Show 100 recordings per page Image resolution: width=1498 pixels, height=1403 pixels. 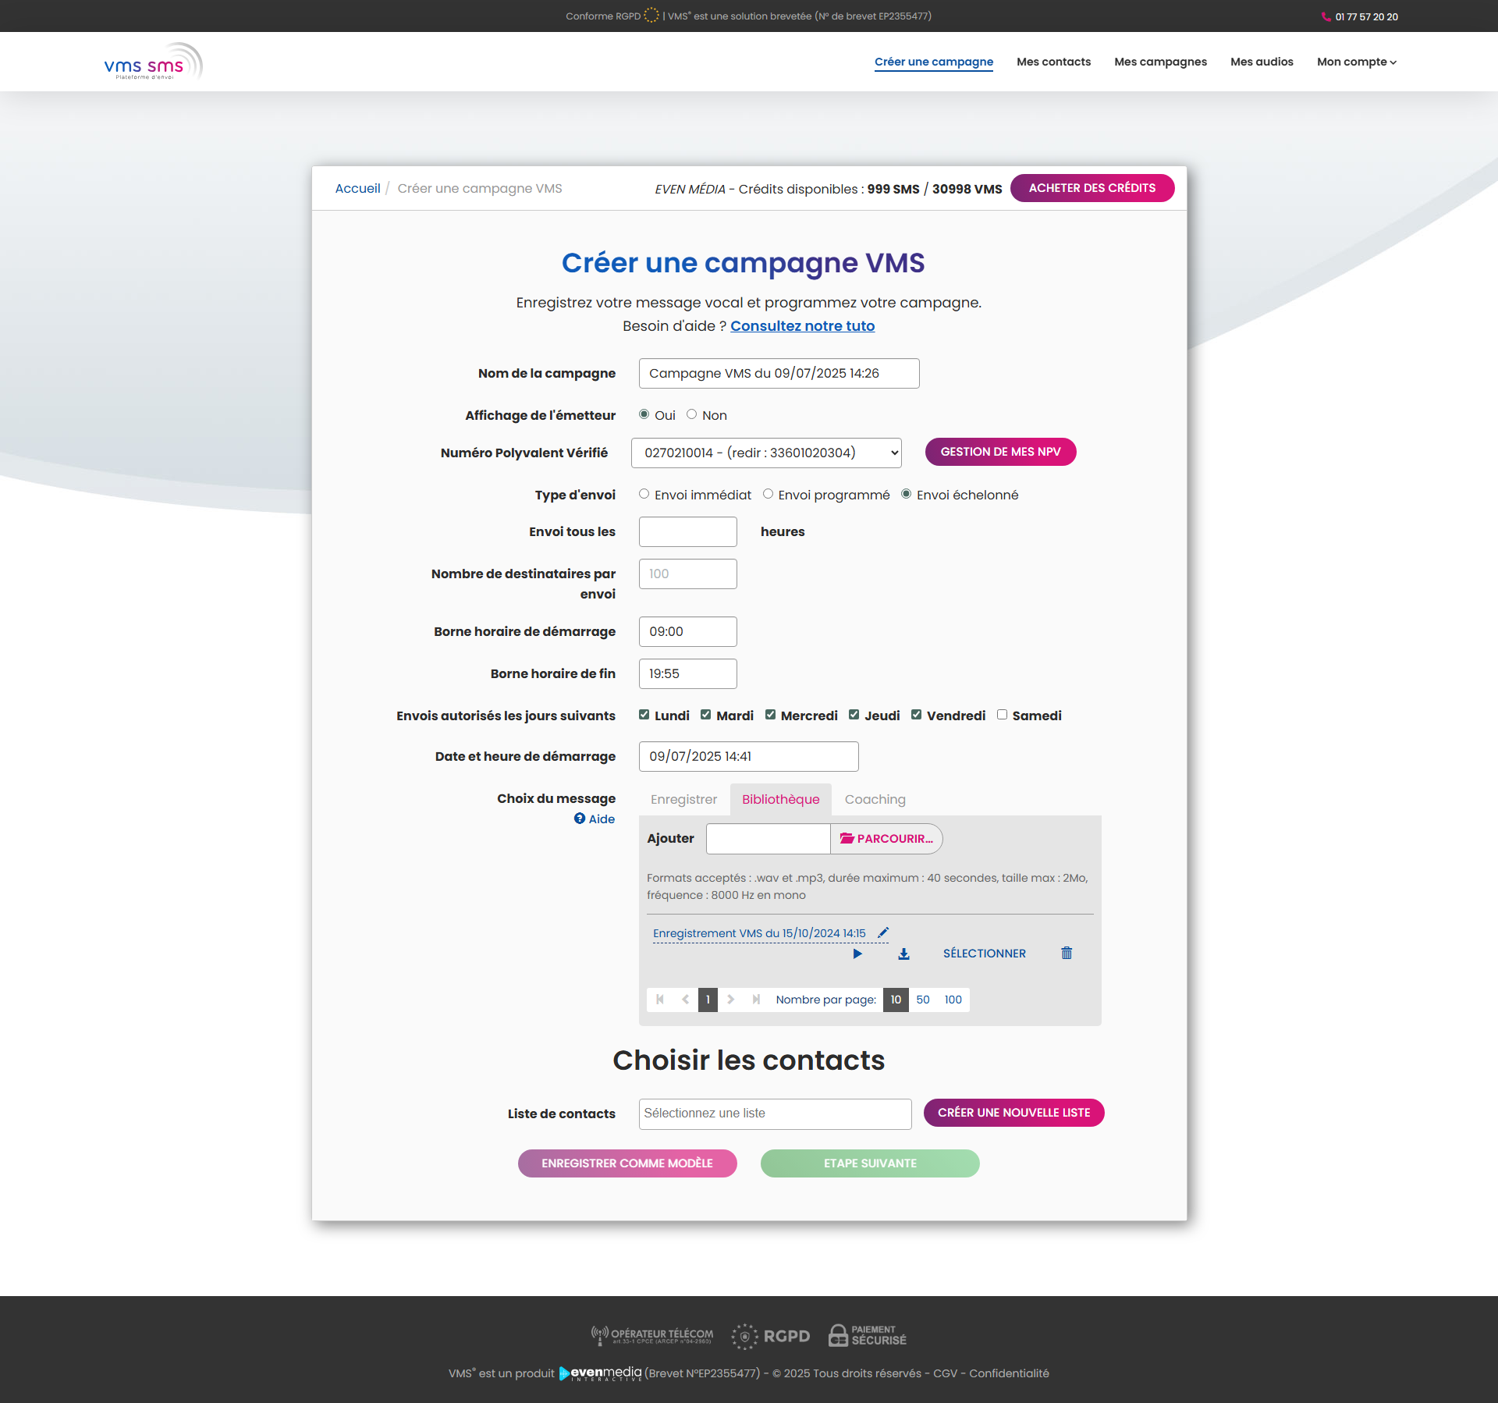(953, 1000)
